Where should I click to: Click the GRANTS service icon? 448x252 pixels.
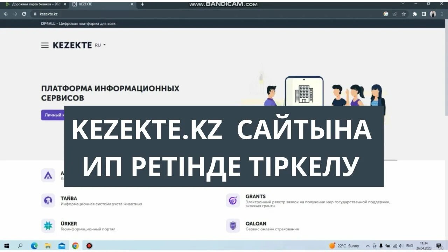pyautogui.click(x=233, y=201)
